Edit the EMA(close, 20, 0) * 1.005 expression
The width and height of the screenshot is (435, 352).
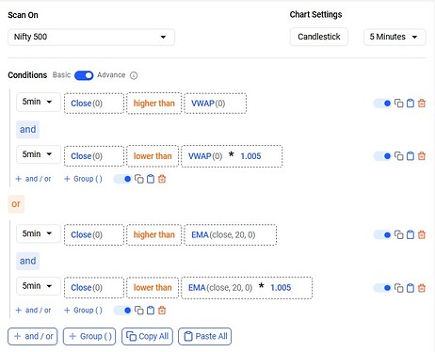[x=247, y=288]
